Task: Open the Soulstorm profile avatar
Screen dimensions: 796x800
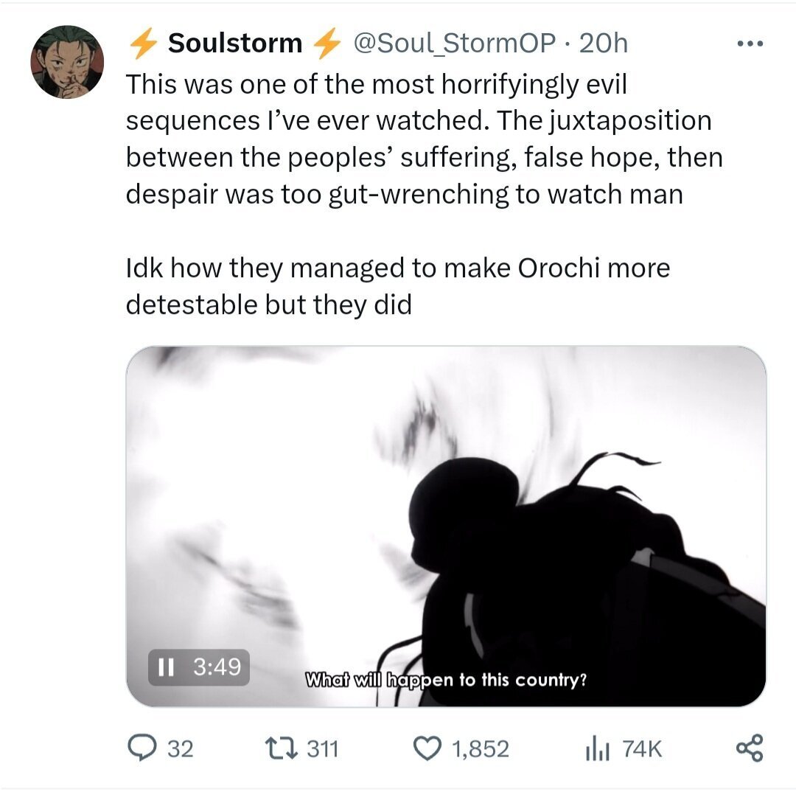Action: 66,62
